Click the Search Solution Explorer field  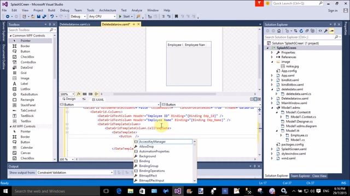click(300, 37)
